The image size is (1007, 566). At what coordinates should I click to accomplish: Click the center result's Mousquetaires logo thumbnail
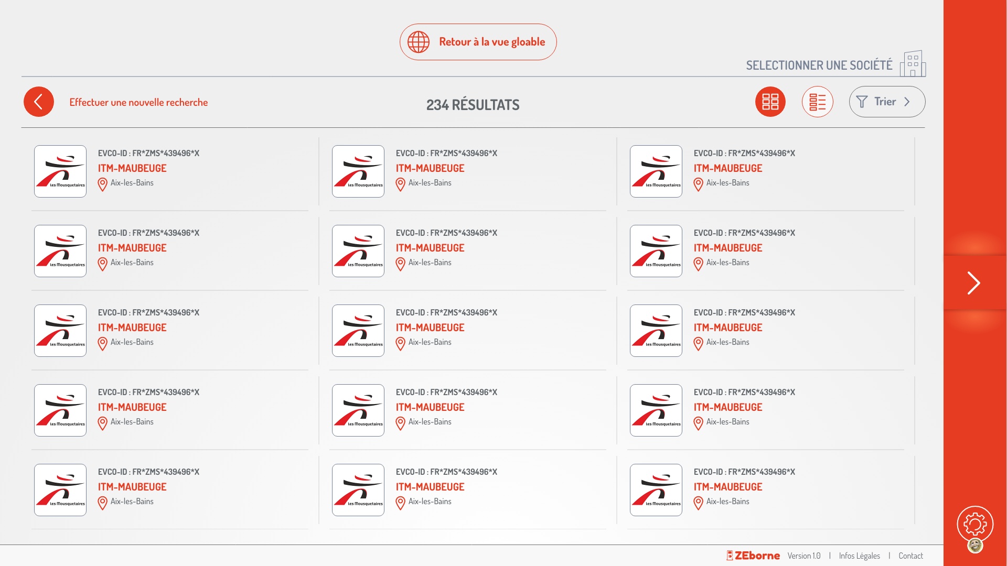[x=358, y=331]
